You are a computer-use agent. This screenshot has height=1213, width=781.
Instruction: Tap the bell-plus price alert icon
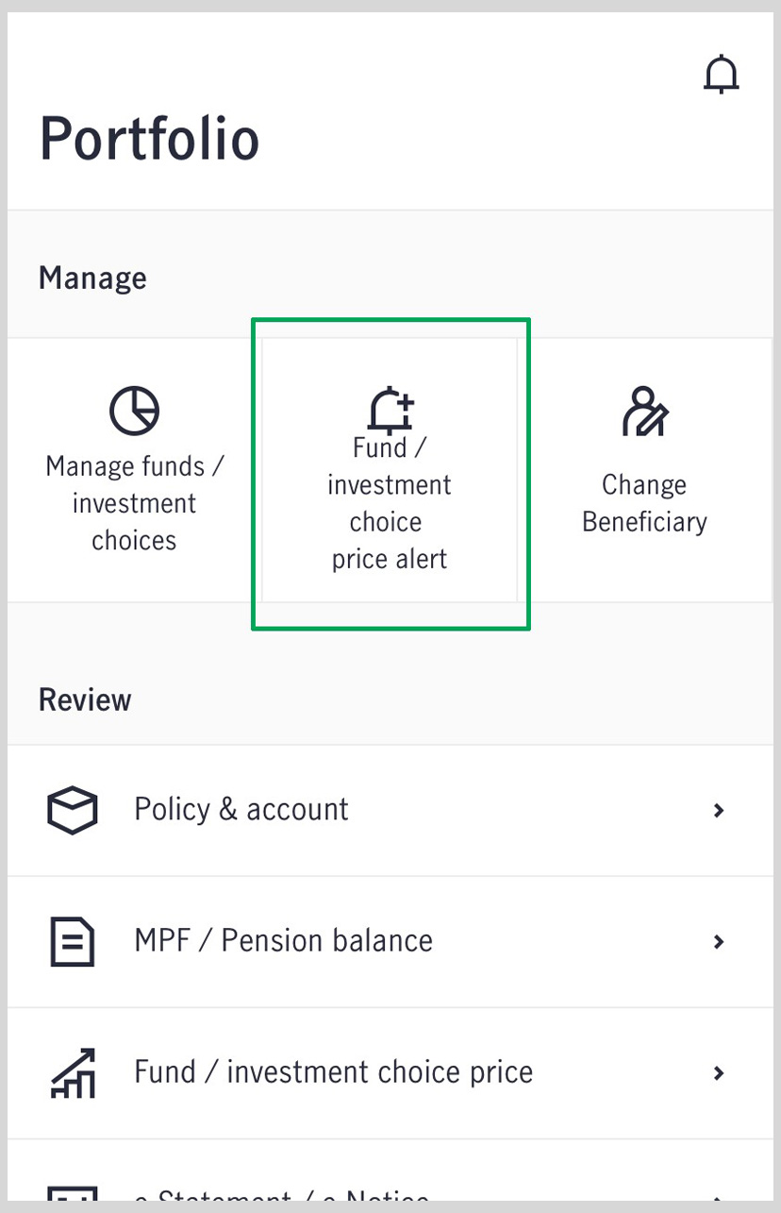(390, 411)
